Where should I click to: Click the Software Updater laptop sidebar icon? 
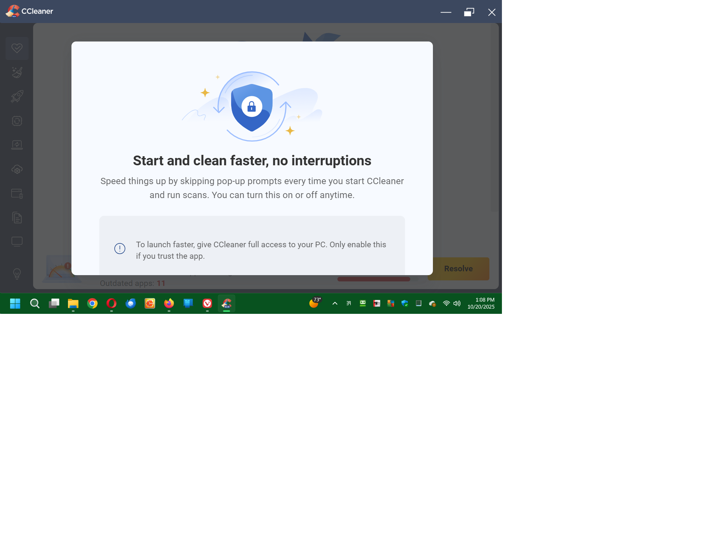pos(17,145)
